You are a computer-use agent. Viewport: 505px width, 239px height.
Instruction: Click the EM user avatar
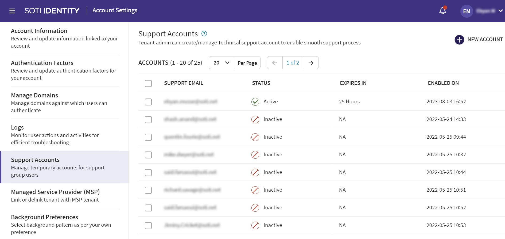point(467,11)
